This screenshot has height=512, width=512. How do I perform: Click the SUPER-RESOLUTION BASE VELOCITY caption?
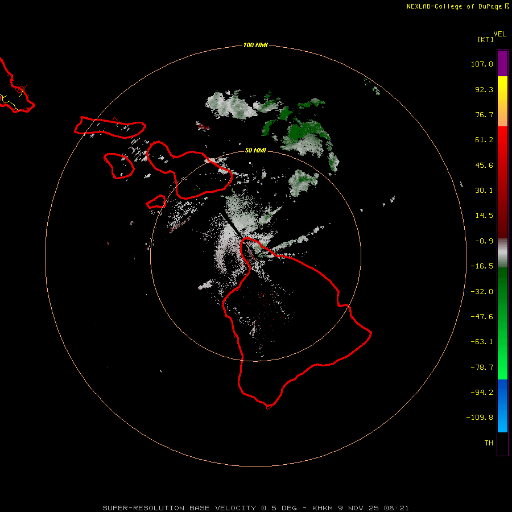click(255, 508)
